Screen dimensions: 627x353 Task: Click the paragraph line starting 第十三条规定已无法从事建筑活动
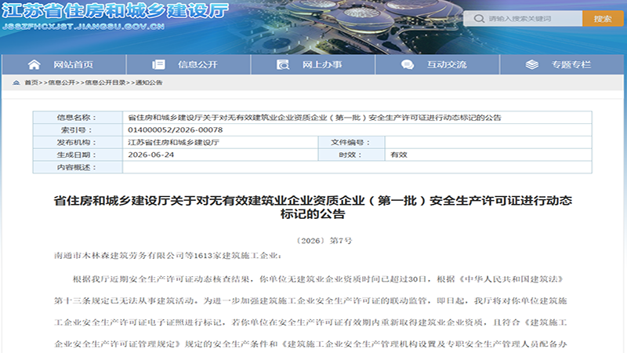(x=310, y=300)
